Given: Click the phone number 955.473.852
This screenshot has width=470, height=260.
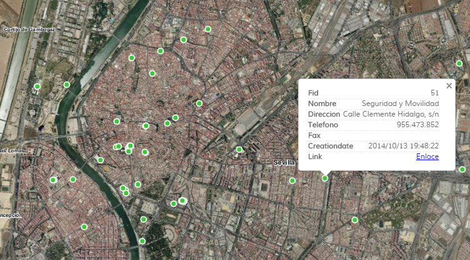Looking at the screenshot, I should (x=417, y=125).
